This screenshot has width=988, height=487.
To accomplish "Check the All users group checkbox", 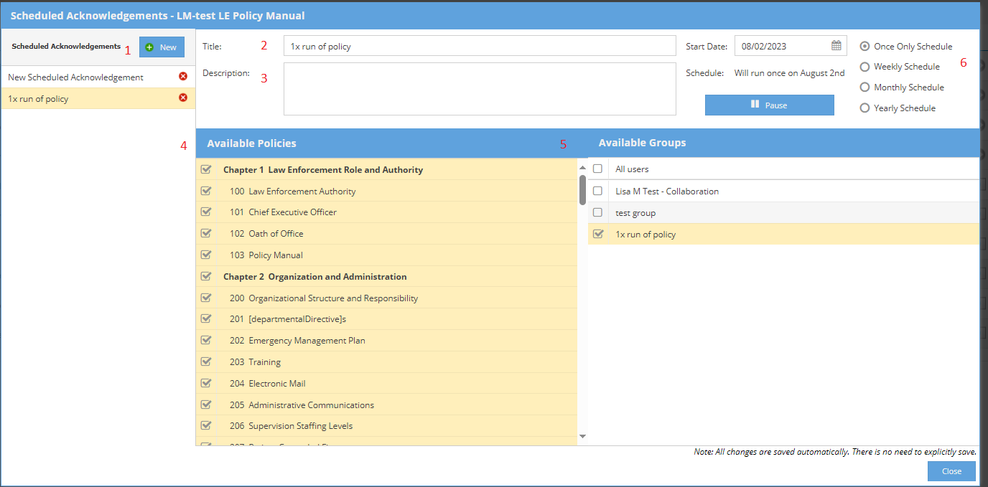I will 597,169.
